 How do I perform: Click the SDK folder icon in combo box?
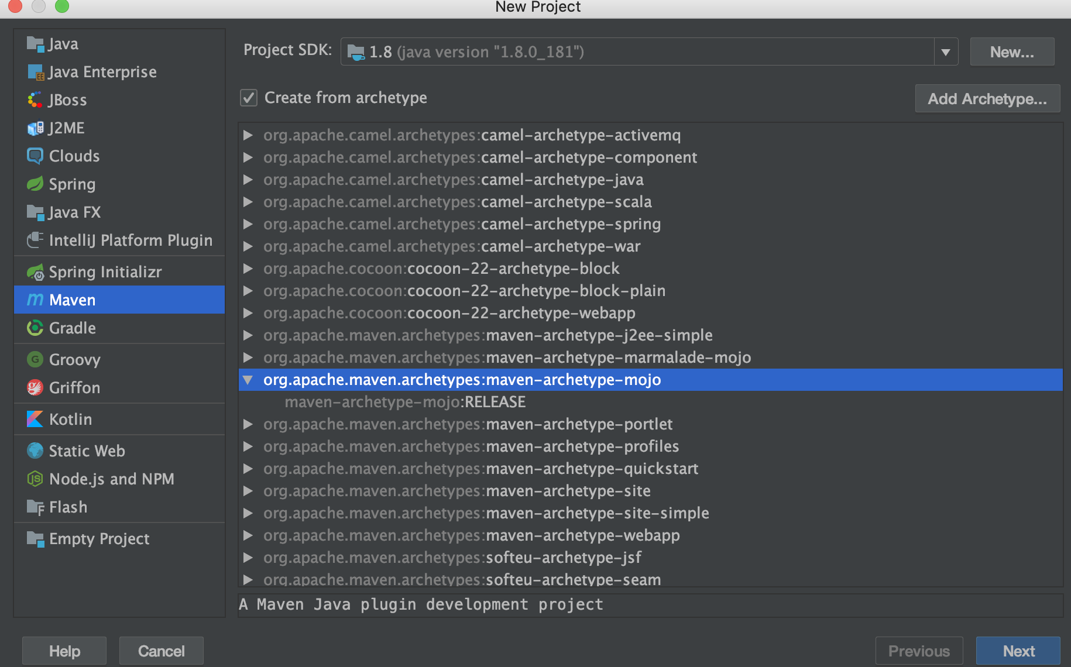point(356,52)
